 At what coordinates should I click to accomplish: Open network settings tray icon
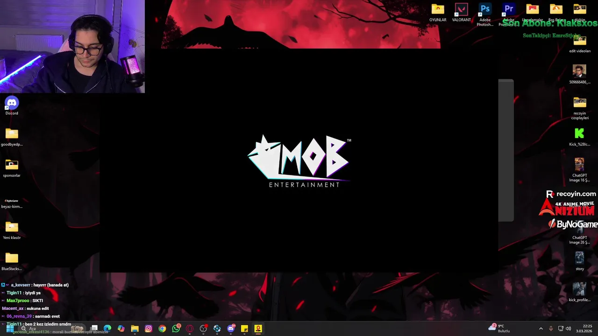pyautogui.click(x=561, y=329)
